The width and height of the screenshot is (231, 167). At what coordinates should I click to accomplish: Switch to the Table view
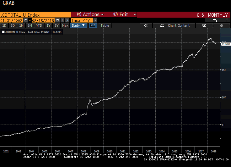(105, 25)
